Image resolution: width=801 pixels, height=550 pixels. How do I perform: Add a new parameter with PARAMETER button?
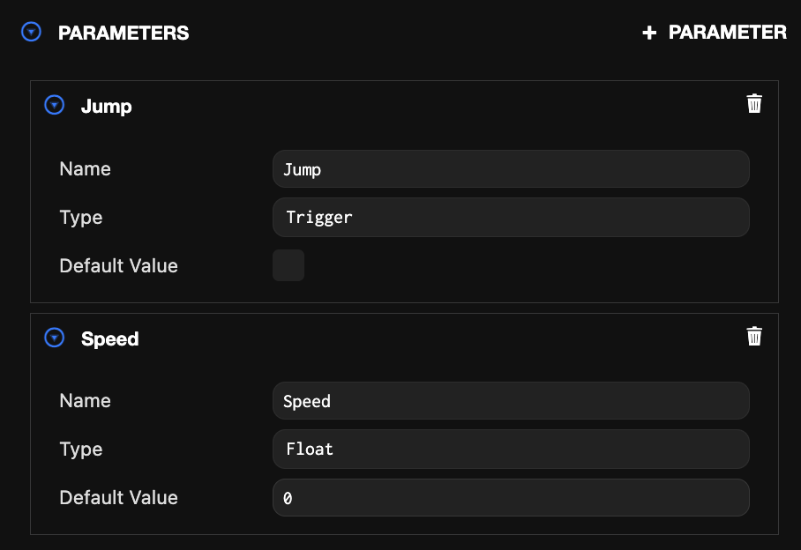[727, 33]
